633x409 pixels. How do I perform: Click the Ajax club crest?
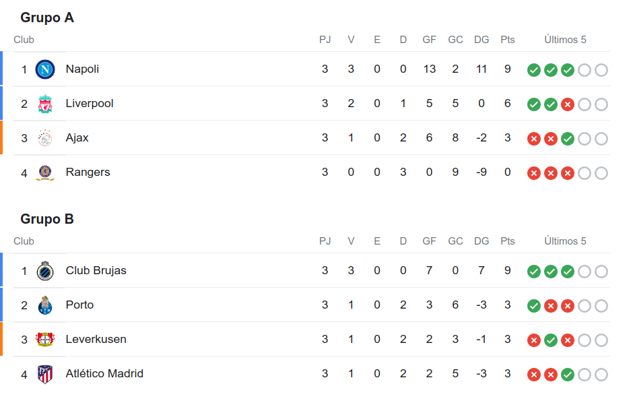tap(45, 138)
